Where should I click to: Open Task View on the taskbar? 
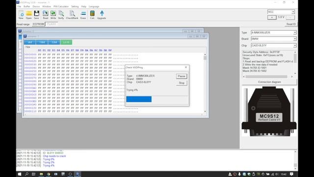click(x=33, y=174)
